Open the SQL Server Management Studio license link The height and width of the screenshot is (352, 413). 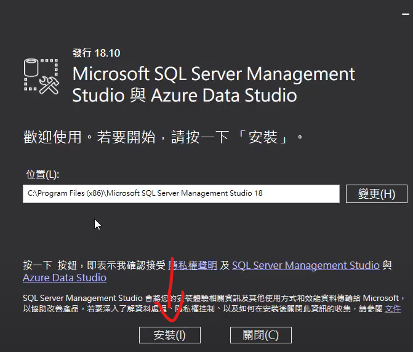pos(306,265)
